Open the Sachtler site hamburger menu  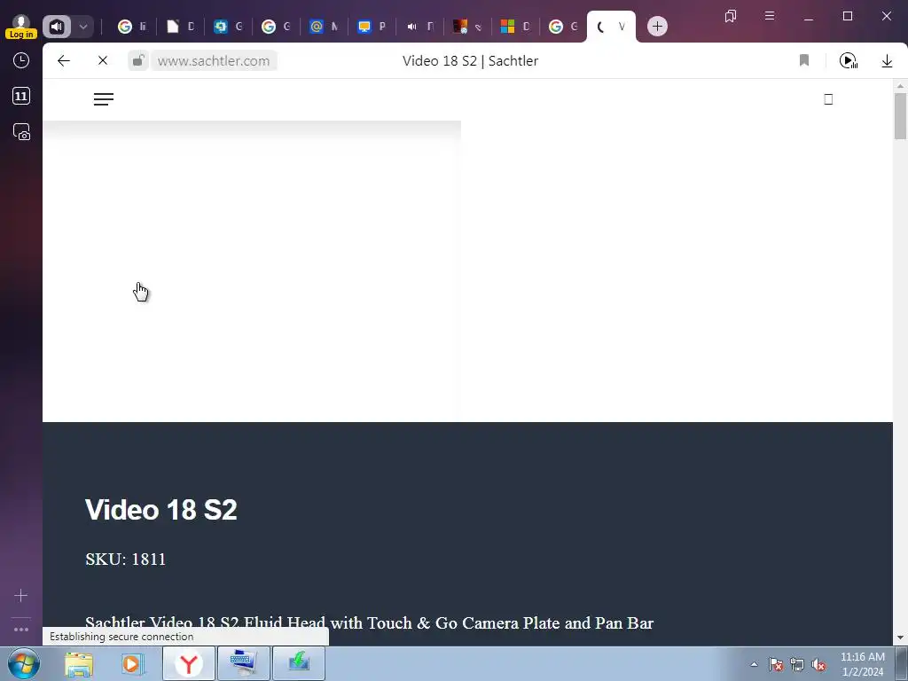(x=104, y=99)
